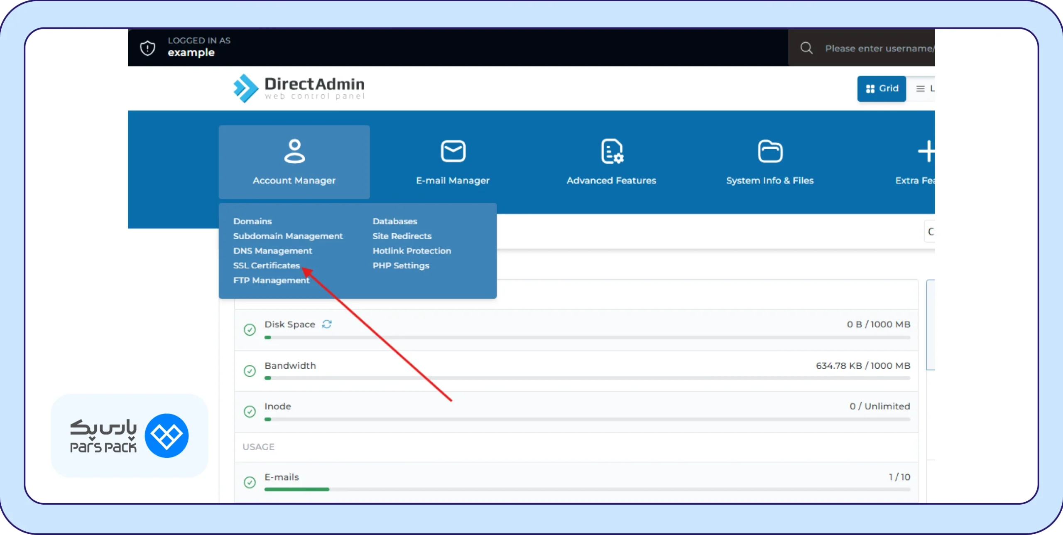Click the shield icon beside logged-in user
This screenshot has height=535, width=1063.
tap(147, 48)
